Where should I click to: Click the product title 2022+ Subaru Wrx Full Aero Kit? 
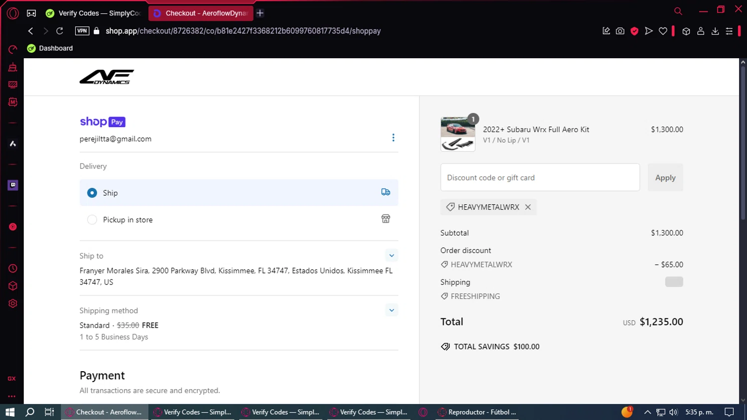point(536,130)
